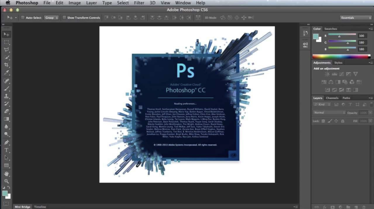Click the toolbar foreground color swatch

click(5, 193)
